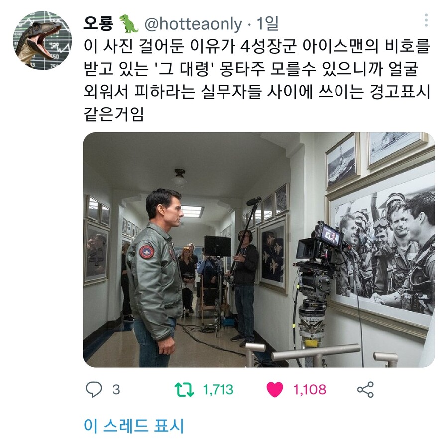Screen dimensions: 448x442
Task: Enlarge the attached film set photo
Action: [x=258, y=250]
